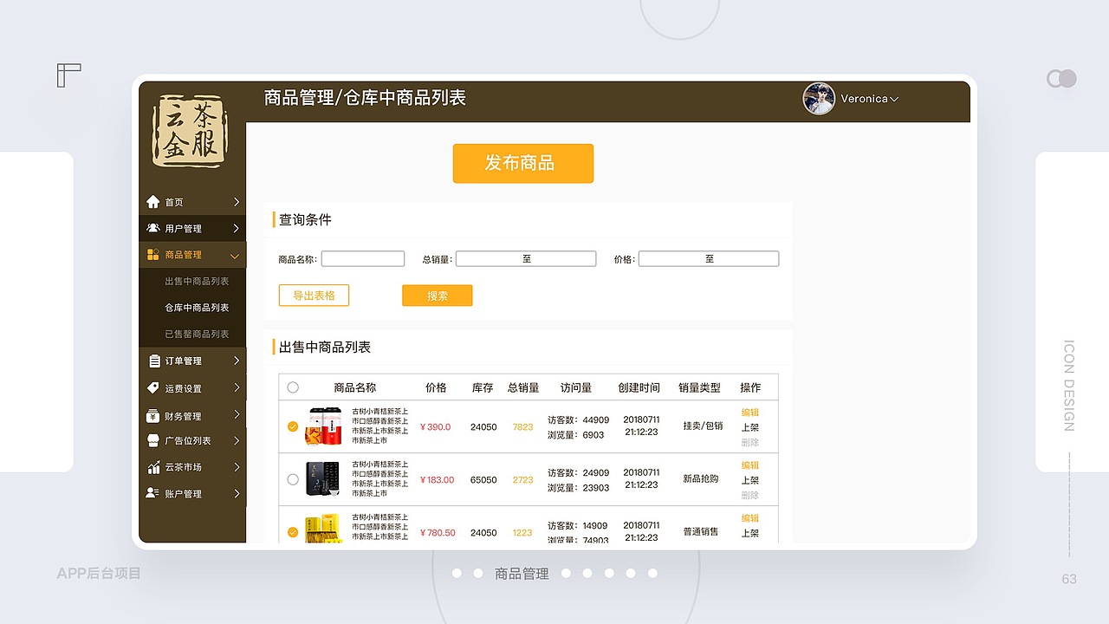Open the 首页 home icon in sidebar
1109x624 pixels.
tap(152, 201)
